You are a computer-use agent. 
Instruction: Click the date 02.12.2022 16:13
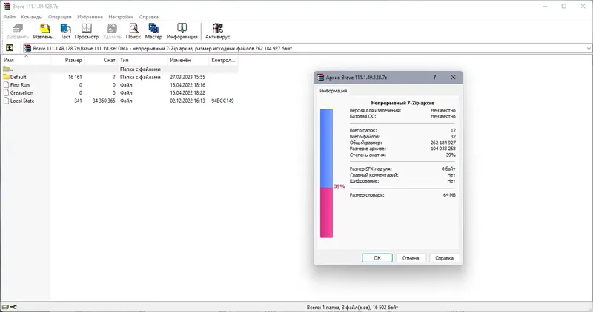(x=188, y=101)
